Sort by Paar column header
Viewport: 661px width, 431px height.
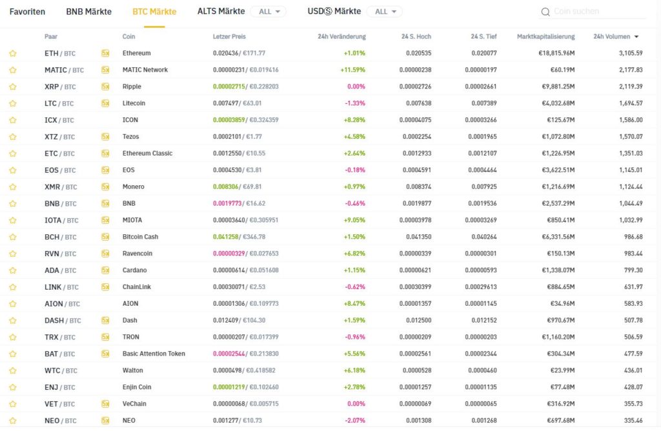[x=51, y=37]
